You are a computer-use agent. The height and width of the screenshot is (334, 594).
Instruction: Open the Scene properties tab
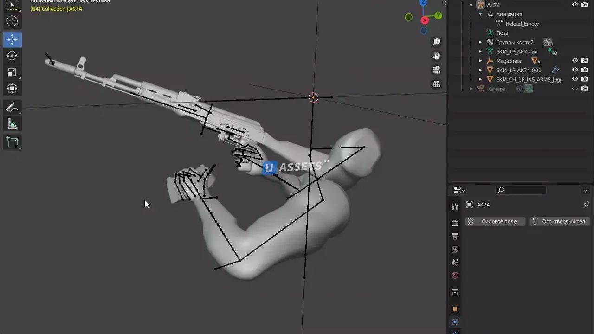[455, 262]
